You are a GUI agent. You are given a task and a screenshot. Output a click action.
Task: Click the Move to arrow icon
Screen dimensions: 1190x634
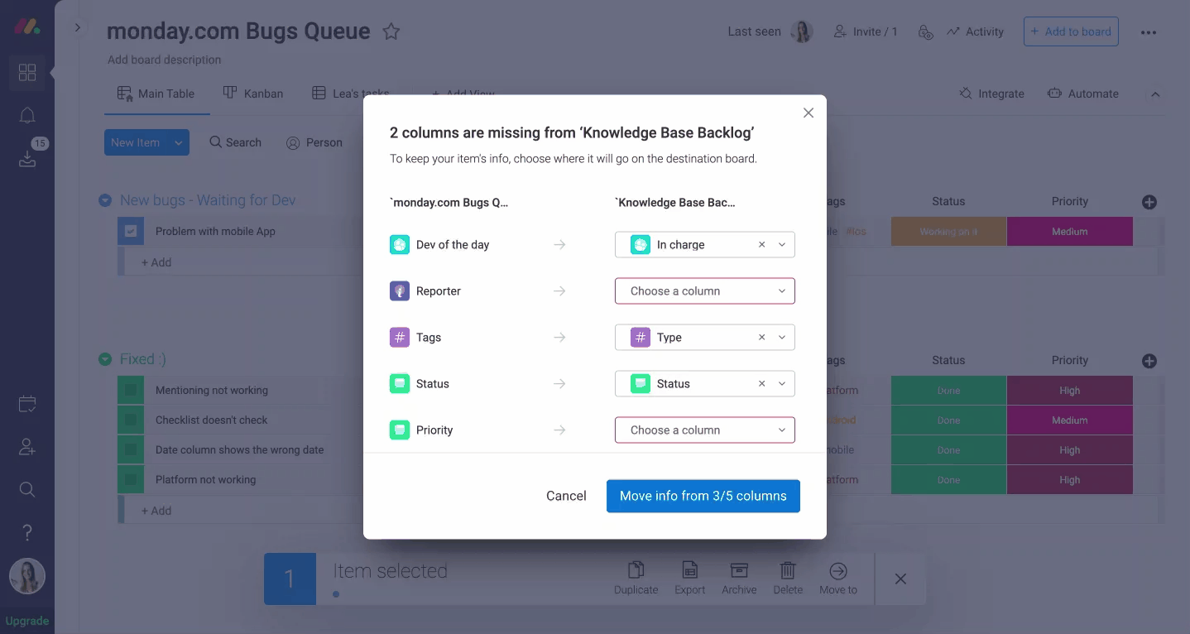click(x=838, y=570)
